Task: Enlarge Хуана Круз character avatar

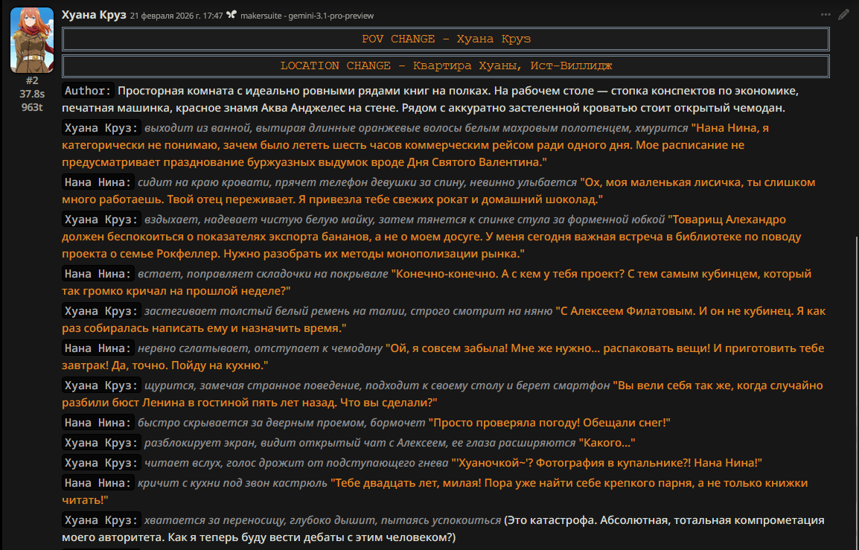Action: (31, 39)
